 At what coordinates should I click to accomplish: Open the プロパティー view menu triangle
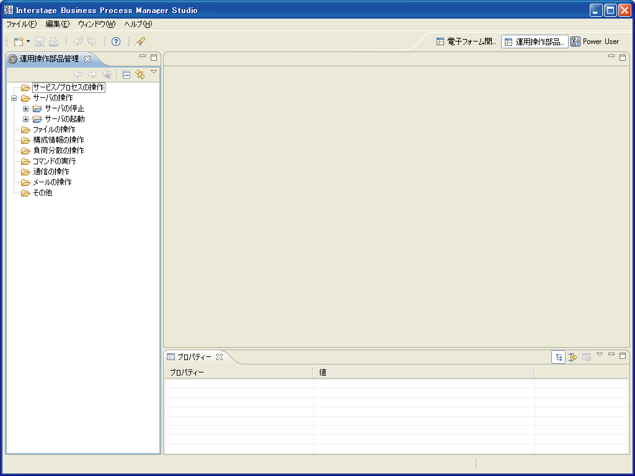[x=600, y=355]
